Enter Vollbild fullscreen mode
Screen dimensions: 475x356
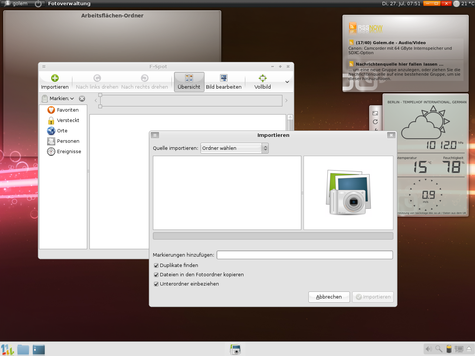(x=262, y=82)
